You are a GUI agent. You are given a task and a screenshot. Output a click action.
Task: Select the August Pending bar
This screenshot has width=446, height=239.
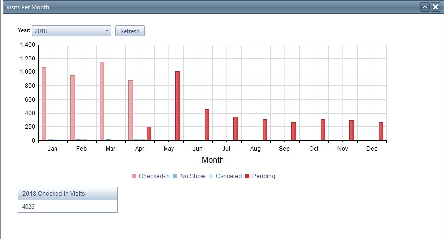point(265,130)
